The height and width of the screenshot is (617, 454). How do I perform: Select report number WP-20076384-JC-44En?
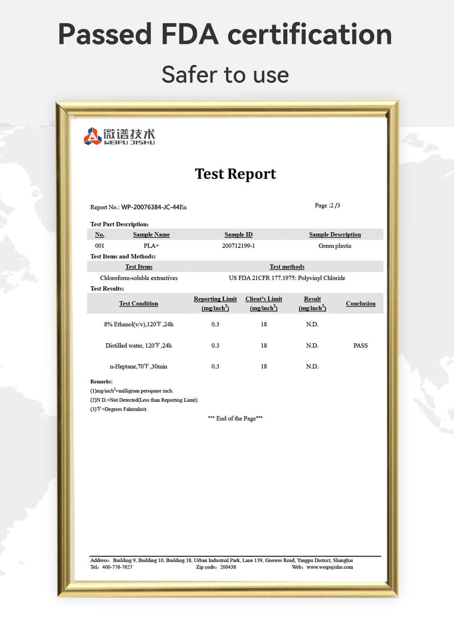(153, 207)
